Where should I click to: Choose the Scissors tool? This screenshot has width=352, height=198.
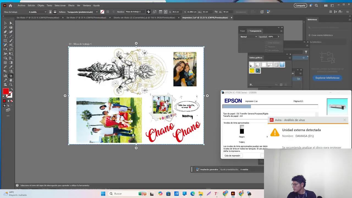click(11, 45)
